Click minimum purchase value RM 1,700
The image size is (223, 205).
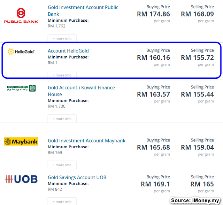(56, 106)
